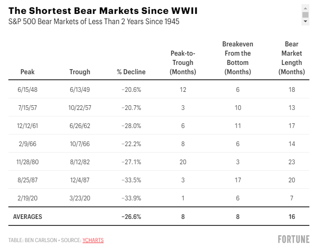Image resolution: width=321 pixels, height=250 pixels.
Task: Click the scrollbar up arrow
Action: click(305, 8)
